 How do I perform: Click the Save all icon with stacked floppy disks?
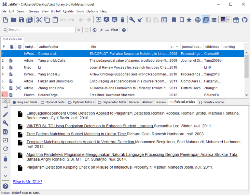click(30, 20)
